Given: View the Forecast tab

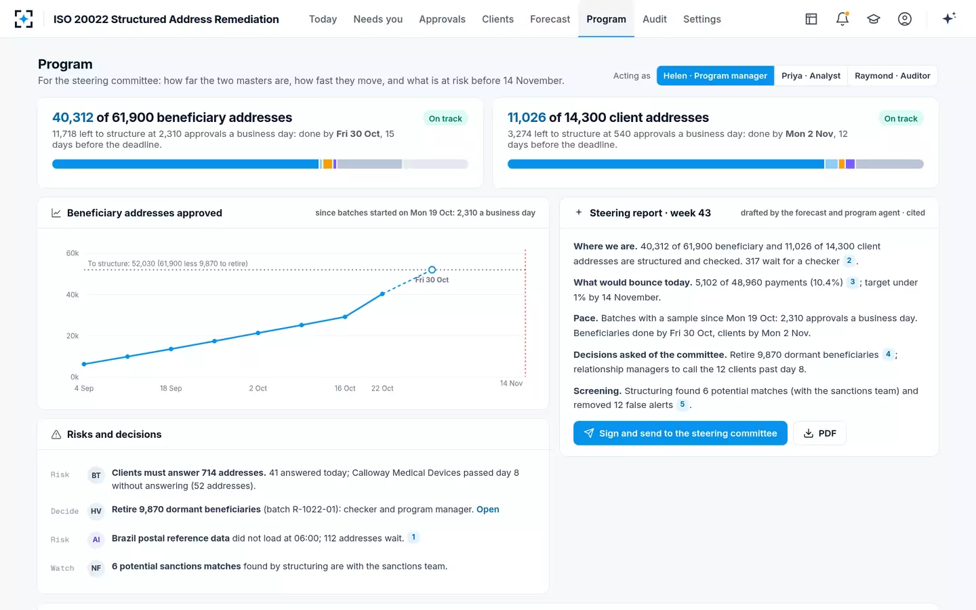Looking at the screenshot, I should tap(550, 19).
